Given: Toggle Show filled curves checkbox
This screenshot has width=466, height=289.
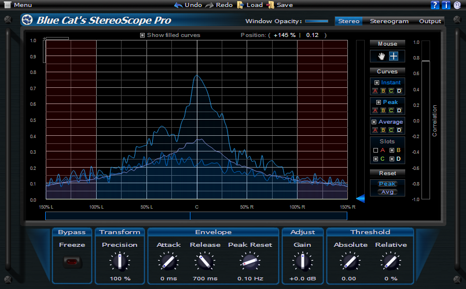Looking at the screenshot, I should pos(143,35).
